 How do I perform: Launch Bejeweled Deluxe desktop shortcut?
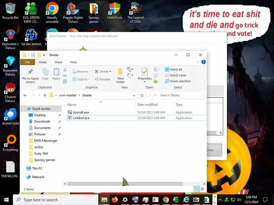pos(10,66)
